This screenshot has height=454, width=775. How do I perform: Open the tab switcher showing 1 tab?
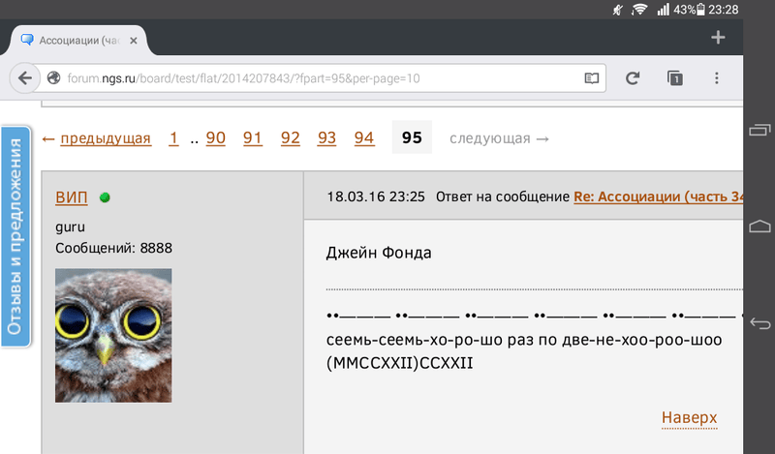pyautogui.click(x=674, y=78)
